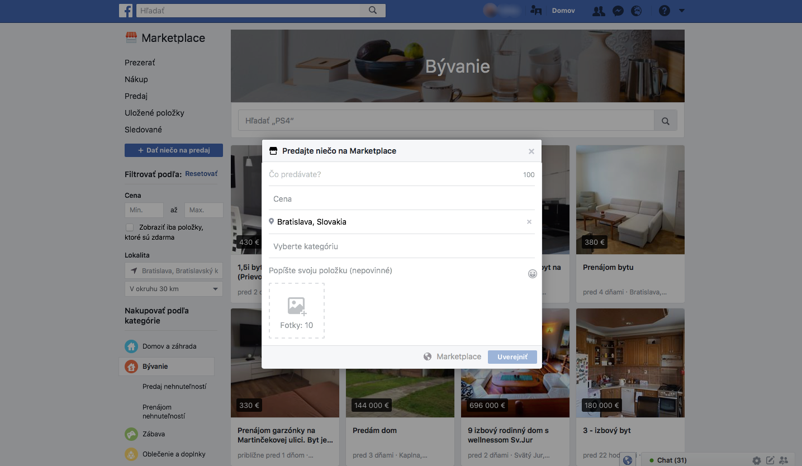This screenshot has height=466, width=802.
Task: Click the Domov a záhrada category icon
Action: point(131,346)
